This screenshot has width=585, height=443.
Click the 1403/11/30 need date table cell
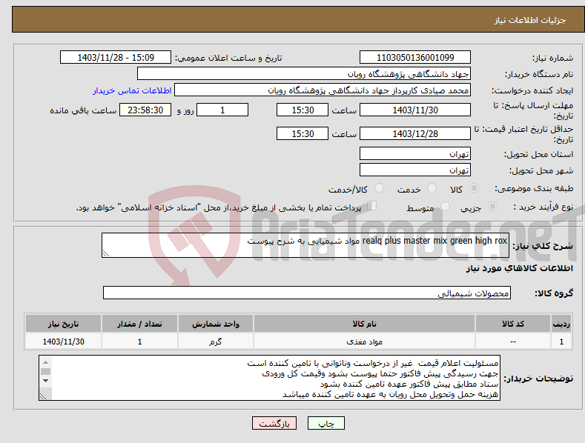coord(64,342)
